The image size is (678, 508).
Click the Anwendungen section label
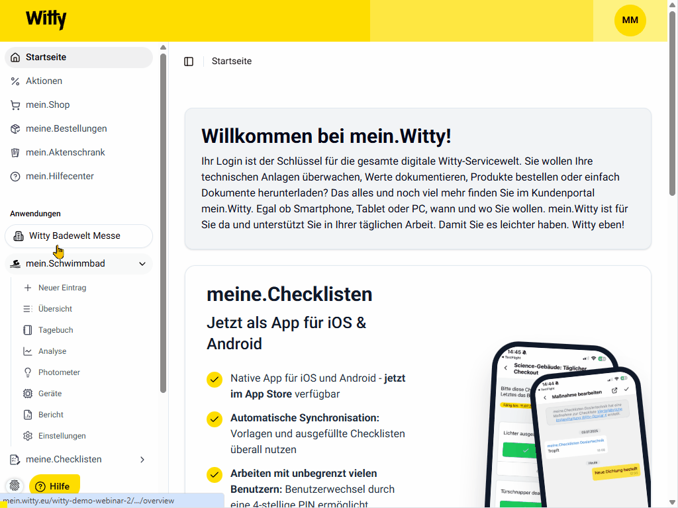(x=36, y=214)
